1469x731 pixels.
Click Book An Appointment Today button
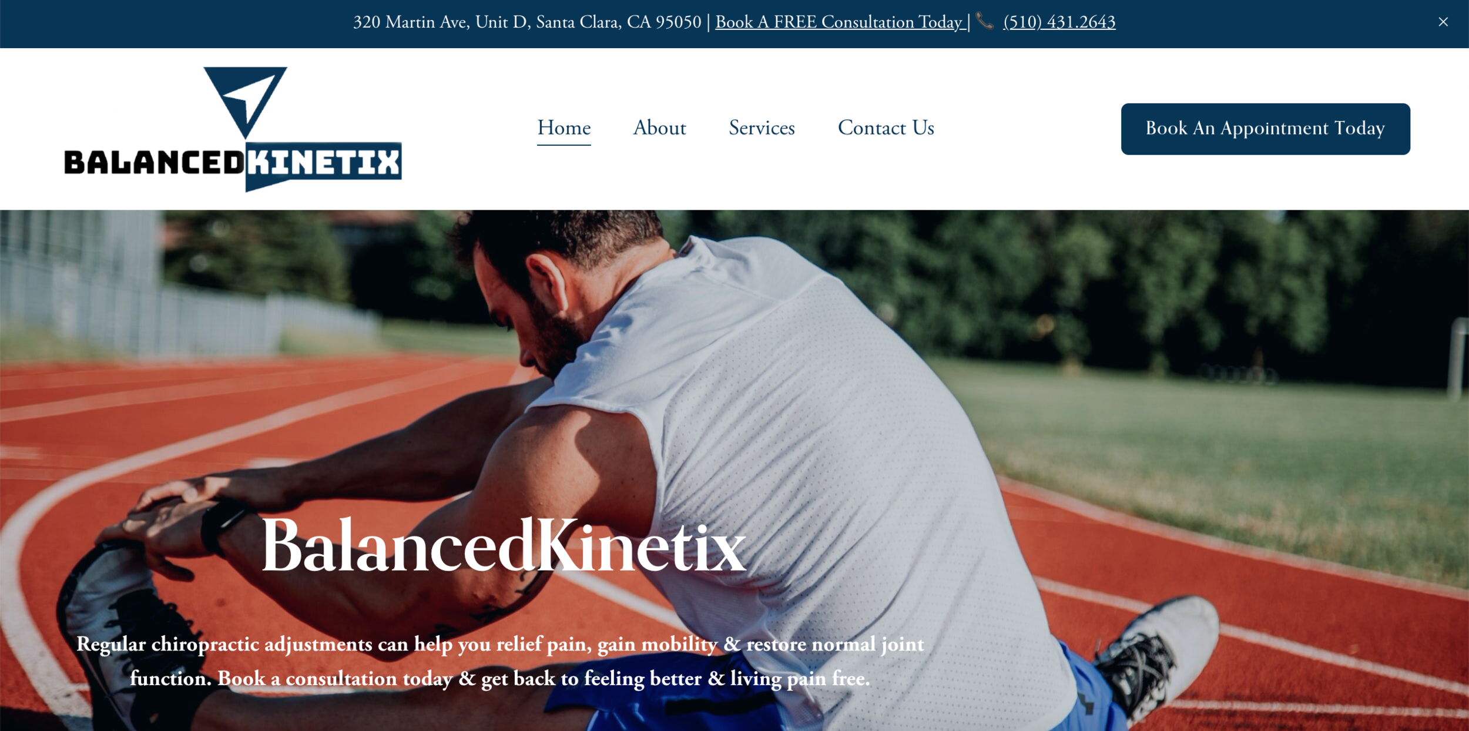[1265, 129]
